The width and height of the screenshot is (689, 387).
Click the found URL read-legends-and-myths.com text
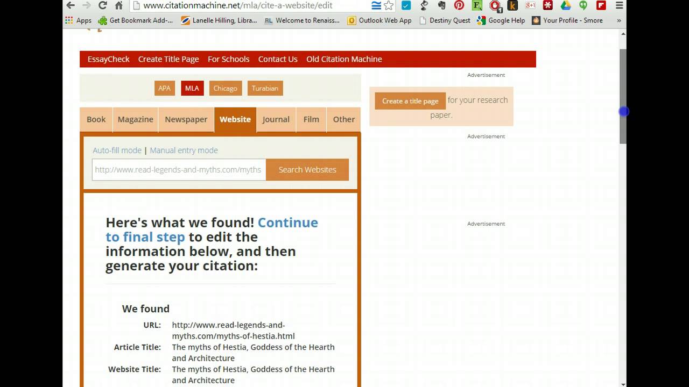click(x=234, y=331)
